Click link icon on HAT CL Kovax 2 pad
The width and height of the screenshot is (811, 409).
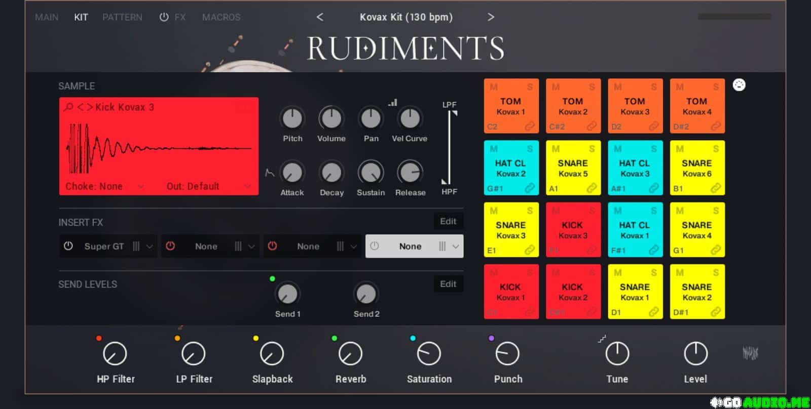click(529, 188)
